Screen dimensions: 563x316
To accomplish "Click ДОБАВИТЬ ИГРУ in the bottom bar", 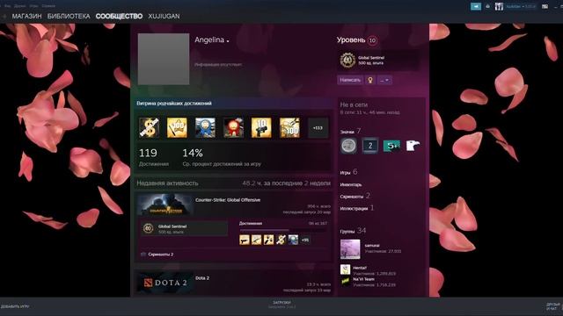I will coord(15,306).
